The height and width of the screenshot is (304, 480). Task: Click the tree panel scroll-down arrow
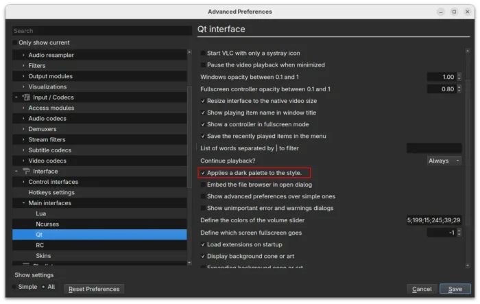pos(189,263)
